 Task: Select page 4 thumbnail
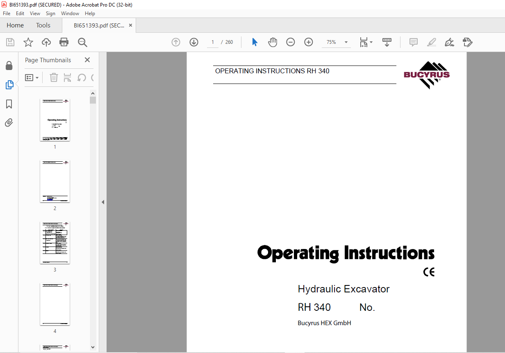tap(55, 304)
